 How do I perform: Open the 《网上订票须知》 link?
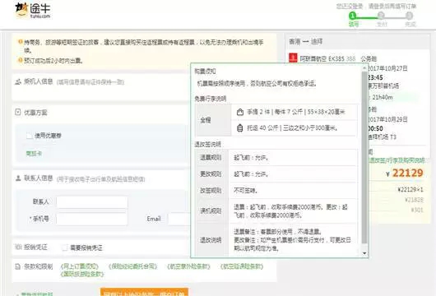pyautogui.click(x=80, y=266)
